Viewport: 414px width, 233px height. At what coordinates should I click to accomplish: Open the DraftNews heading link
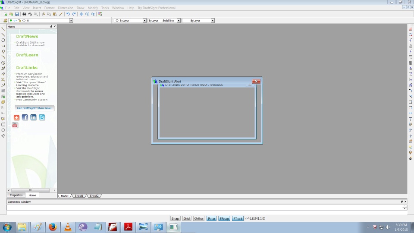pyautogui.click(x=27, y=36)
